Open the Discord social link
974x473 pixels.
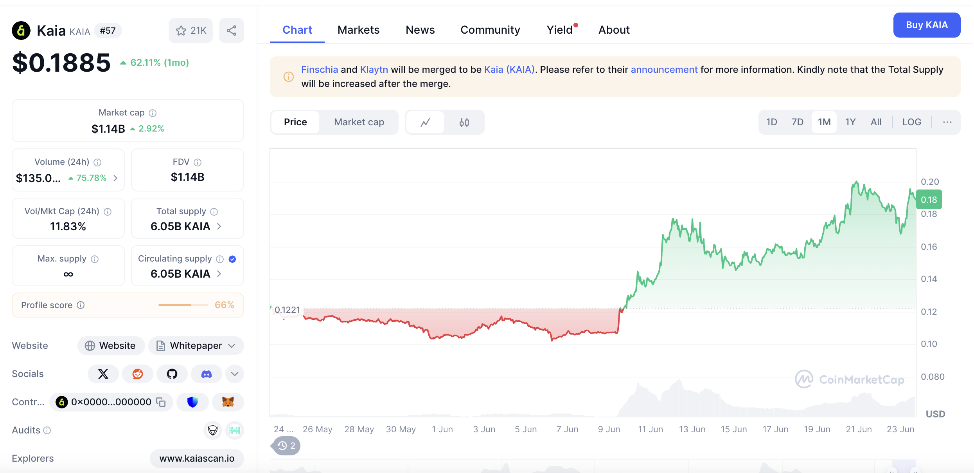click(x=206, y=374)
